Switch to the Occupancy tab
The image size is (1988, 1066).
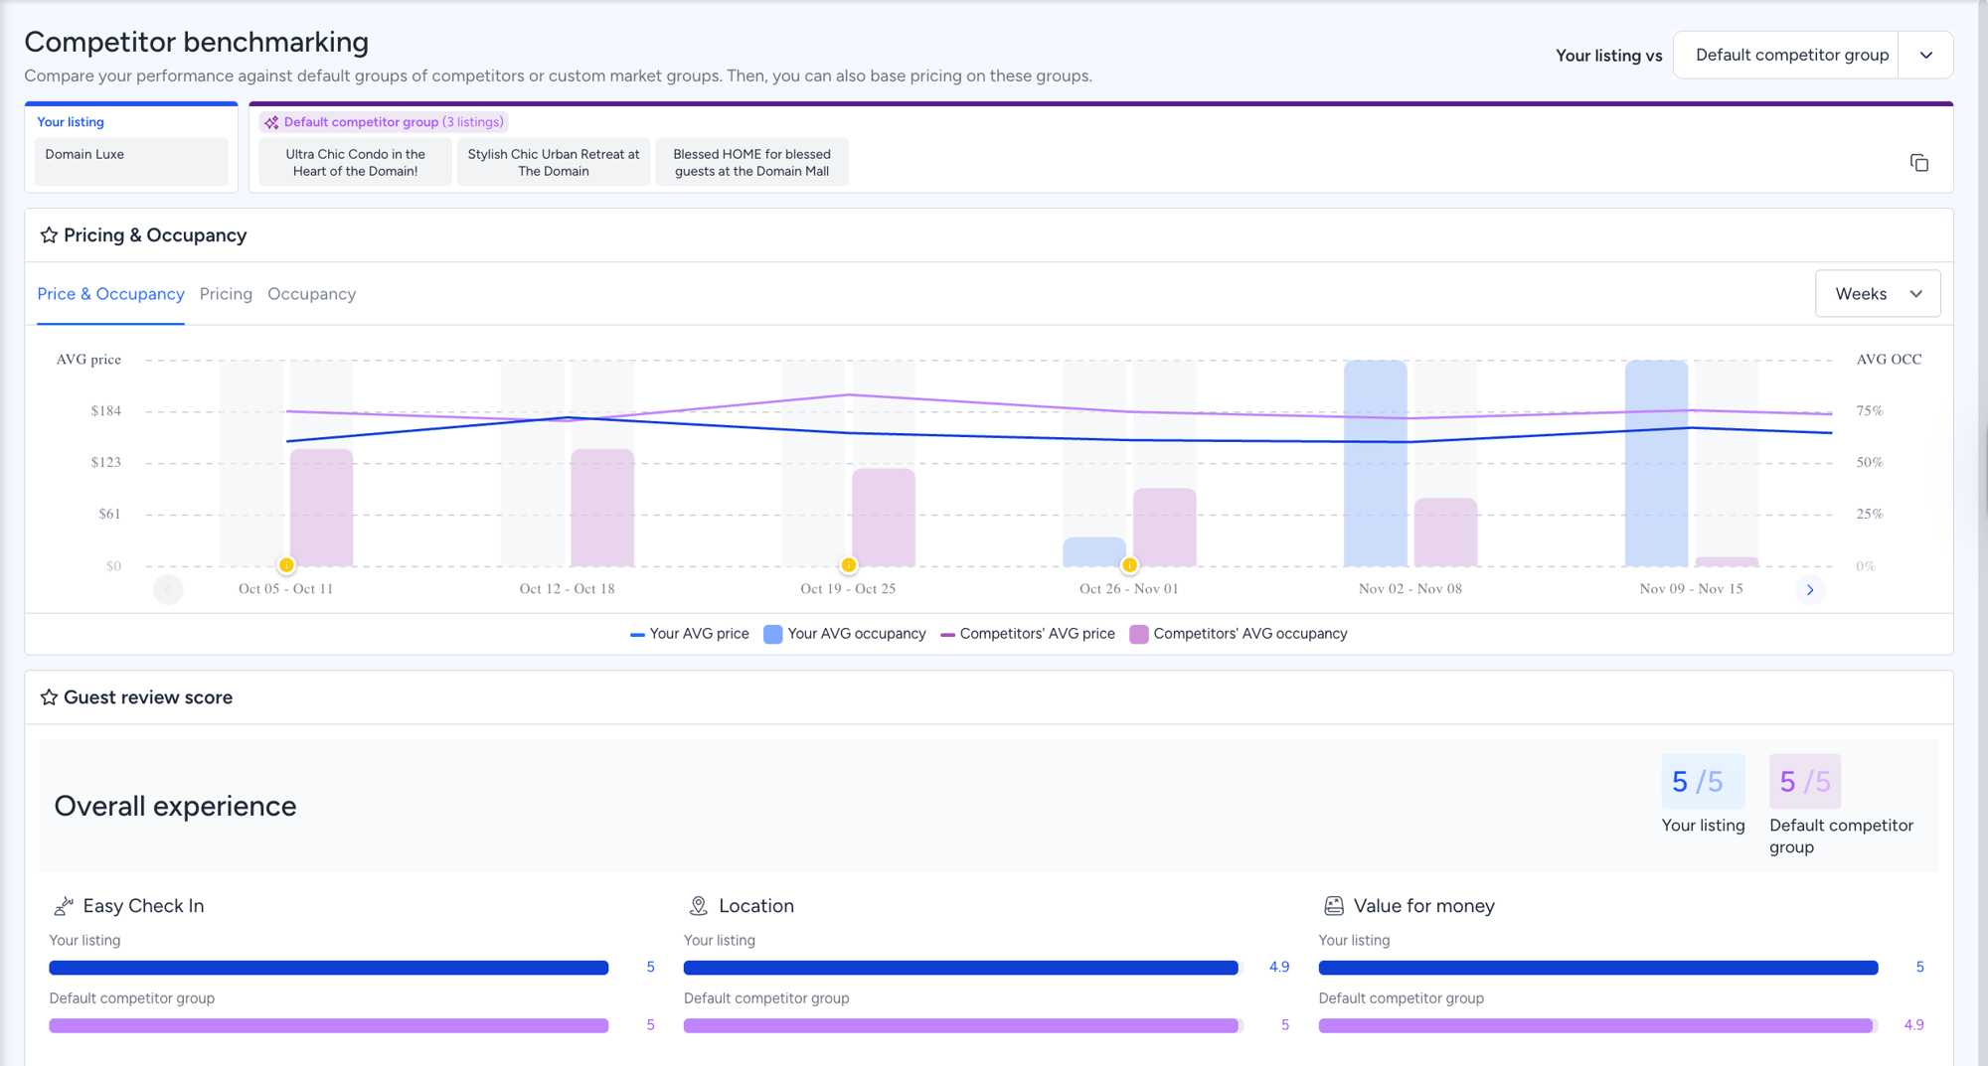click(311, 294)
